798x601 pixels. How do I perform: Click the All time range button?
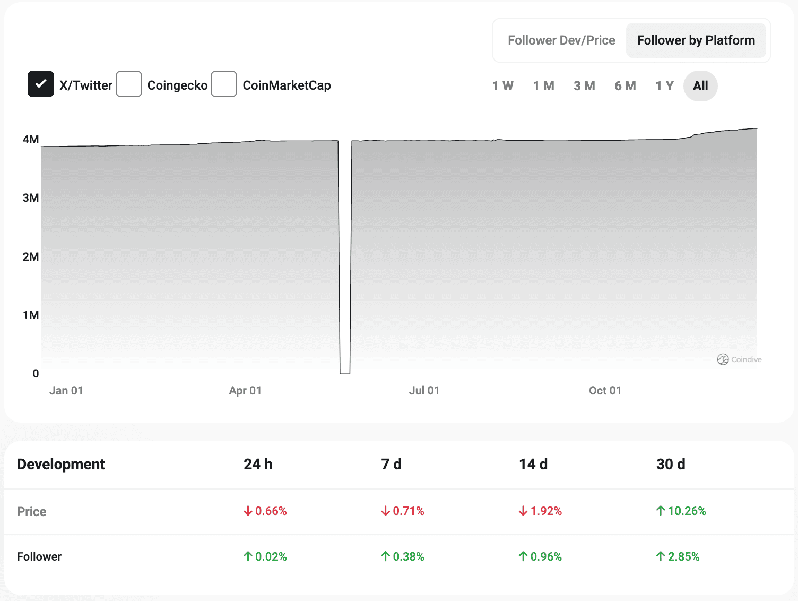[x=700, y=86]
